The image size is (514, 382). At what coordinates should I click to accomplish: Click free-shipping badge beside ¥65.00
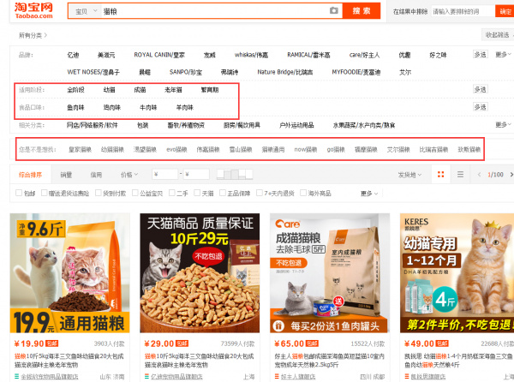(x=312, y=343)
